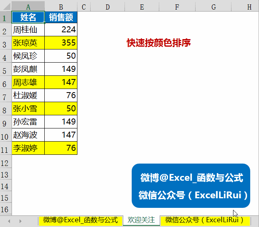Click the sheet tab scroll-left arrow
This screenshot has height=227, width=259.
pyautogui.click(x=9, y=221)
